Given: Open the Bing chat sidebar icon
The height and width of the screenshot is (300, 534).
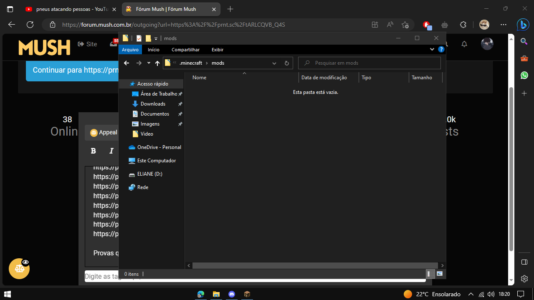Looking at the screenshot, I should click(523, 25).
